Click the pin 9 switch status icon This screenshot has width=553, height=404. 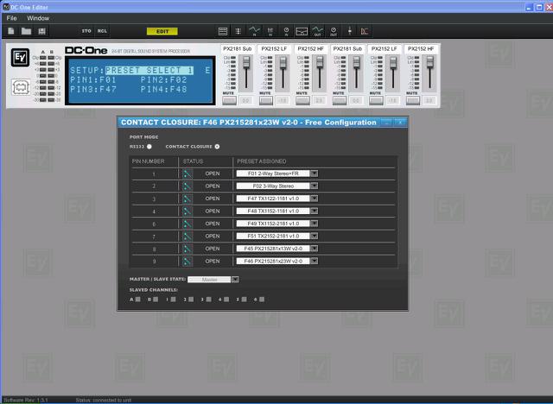tap(187, 259)
